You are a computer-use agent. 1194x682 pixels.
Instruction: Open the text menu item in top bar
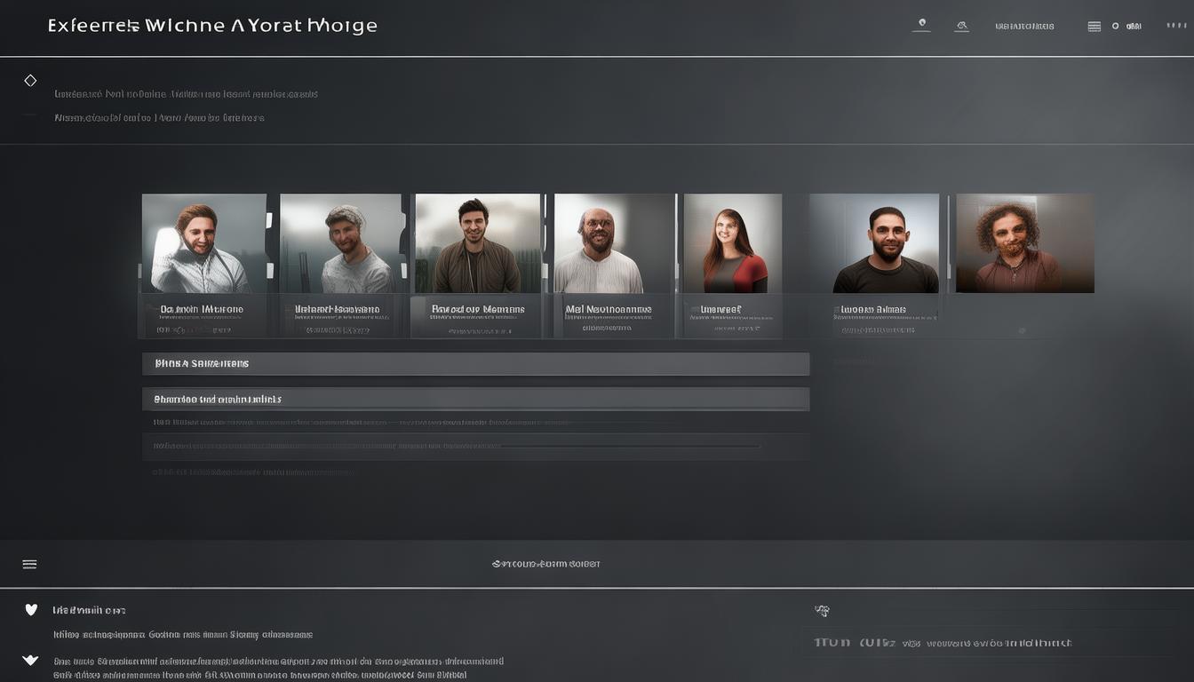click(x=1024, y=27)
